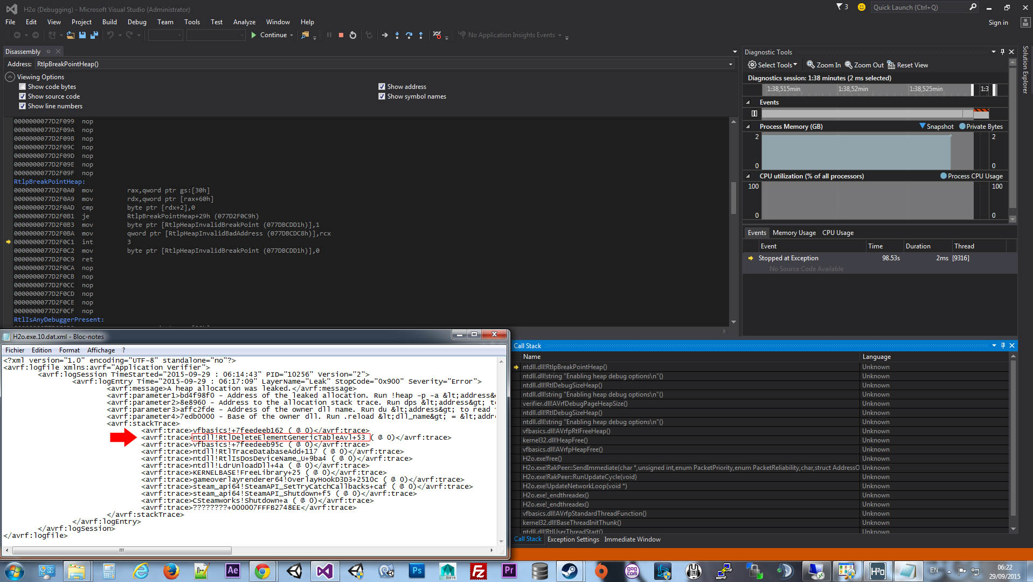Click the Open File icon in toolbar
Image resolution: width=1033 pixels, height=582 pixels.
71,35
